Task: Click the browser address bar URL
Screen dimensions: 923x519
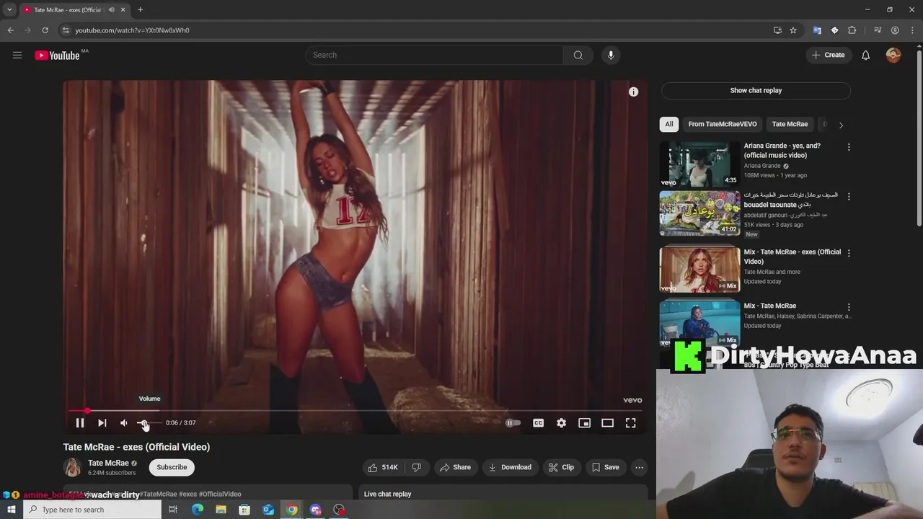Action: pyautogui.click(x=133, y=30)
